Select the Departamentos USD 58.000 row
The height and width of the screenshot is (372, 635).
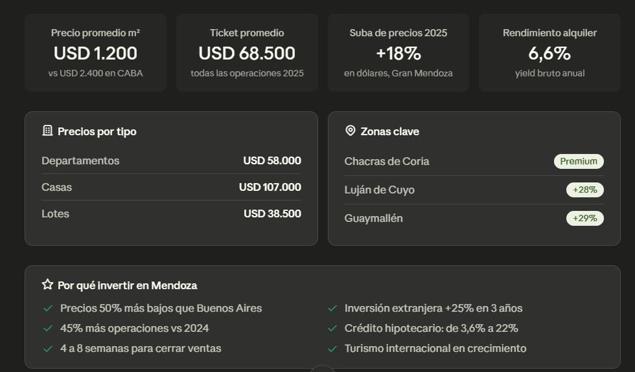(x=171, y=160)
